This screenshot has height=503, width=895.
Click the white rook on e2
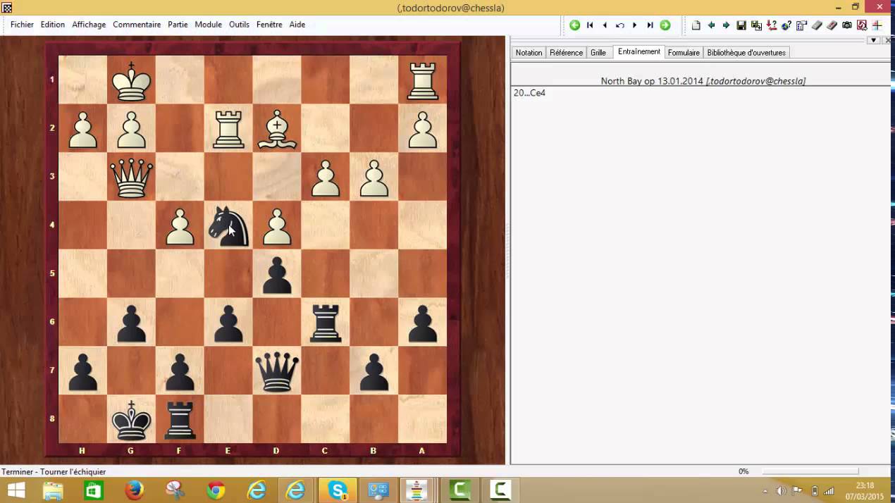coord(228,128)
